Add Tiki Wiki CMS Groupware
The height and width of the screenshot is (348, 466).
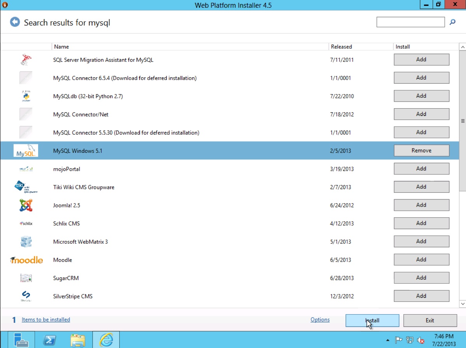[421, 187]
